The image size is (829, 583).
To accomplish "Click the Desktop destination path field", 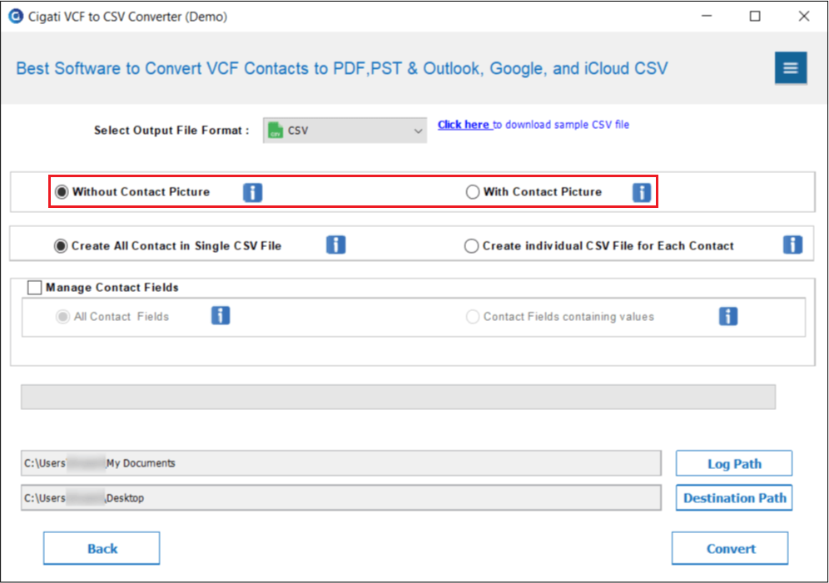I will [x=341, y=498].
